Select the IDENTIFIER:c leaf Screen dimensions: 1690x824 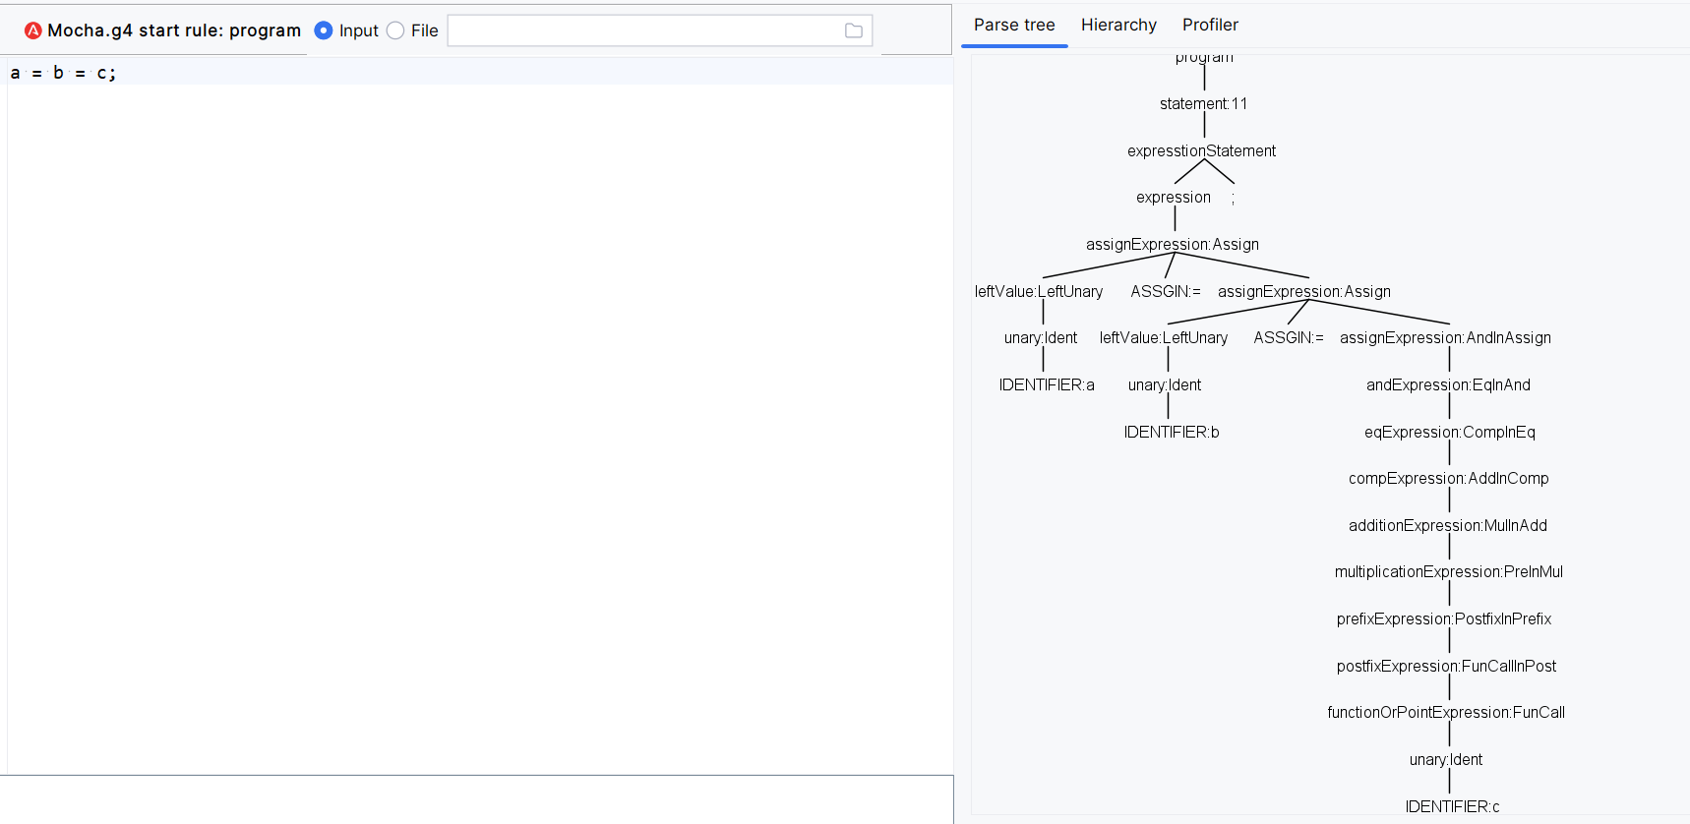[x=1452, y=806]
